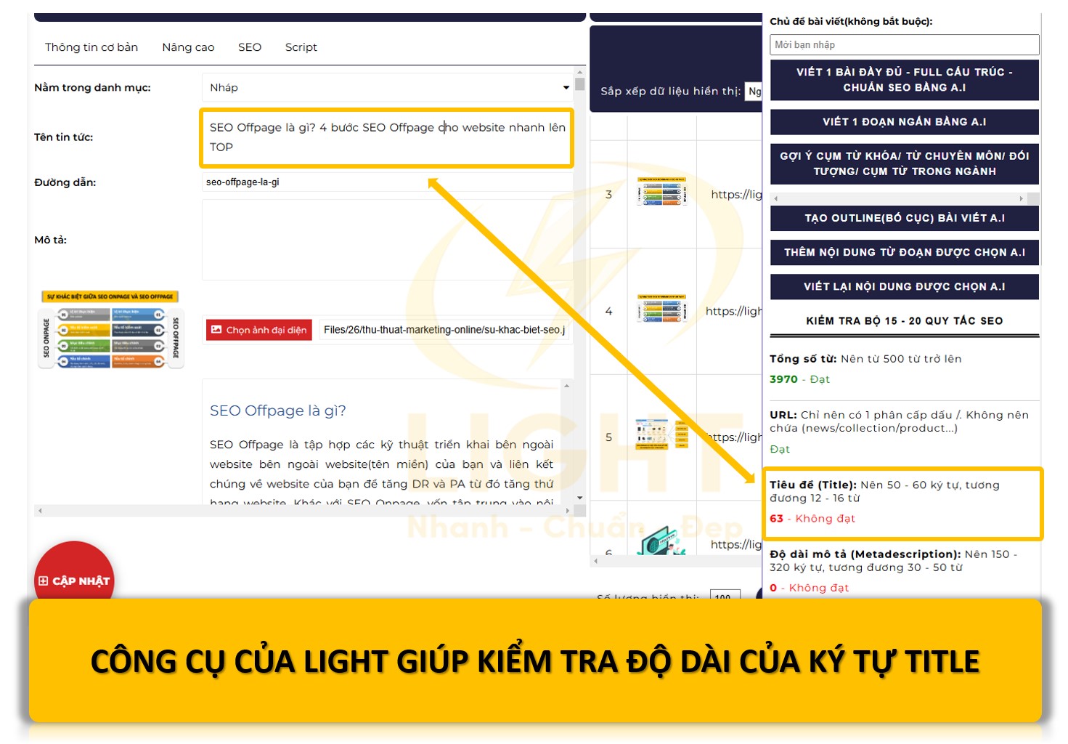Screen dimensions: 1068x744
Task: Click scroll-up arrow of content editor
Action: (x=567, y=386)
